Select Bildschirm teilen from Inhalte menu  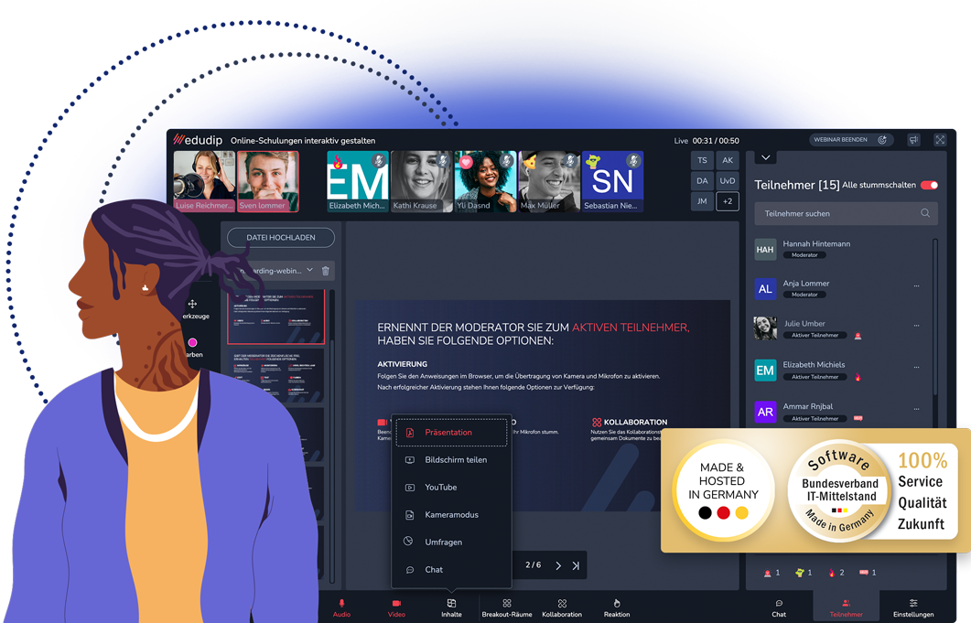pos(455,460)
